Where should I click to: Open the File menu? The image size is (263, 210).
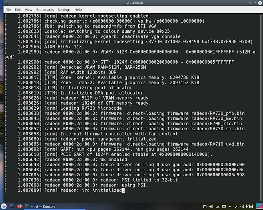(x=8, y=10)
